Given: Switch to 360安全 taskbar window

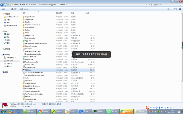Looking at the screenshot, I should point(57,111).
